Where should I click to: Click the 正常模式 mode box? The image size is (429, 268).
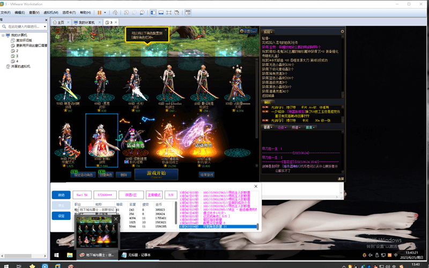pos(154,195)
